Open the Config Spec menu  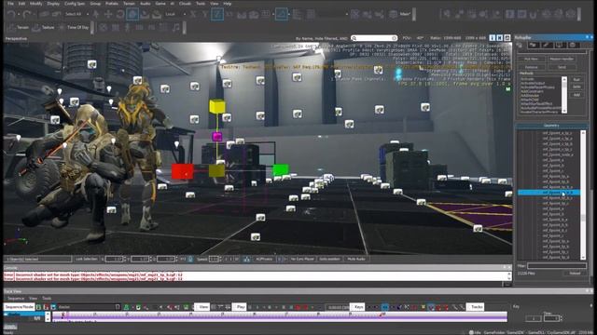coord(75,4)
